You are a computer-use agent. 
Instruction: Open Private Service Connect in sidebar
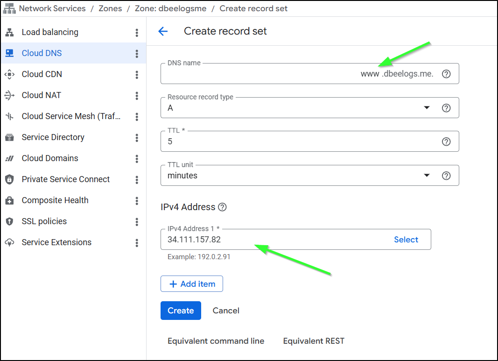(65, 179)
